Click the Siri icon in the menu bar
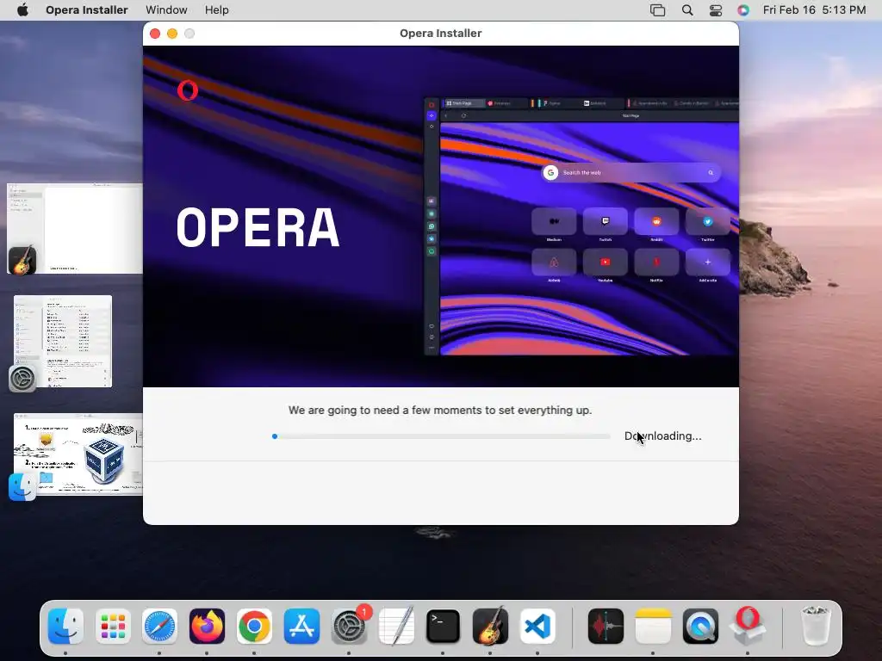The height and width of the screenshot is (661, 882). pos(743,10)
